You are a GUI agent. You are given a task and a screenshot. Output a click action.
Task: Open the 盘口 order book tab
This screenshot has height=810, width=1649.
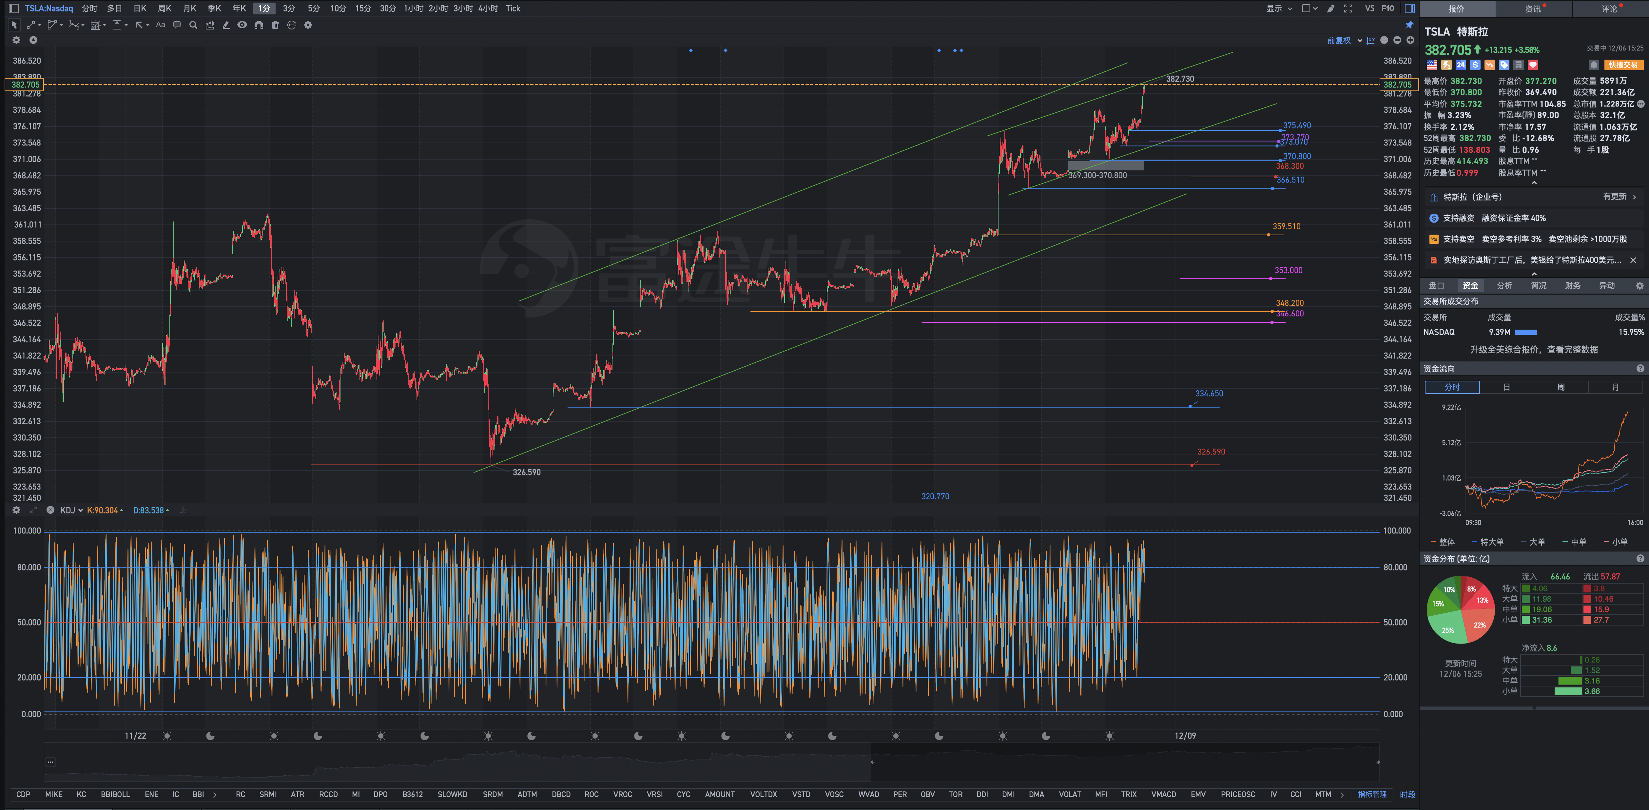pyautogui.click(x=1436, y=286)
